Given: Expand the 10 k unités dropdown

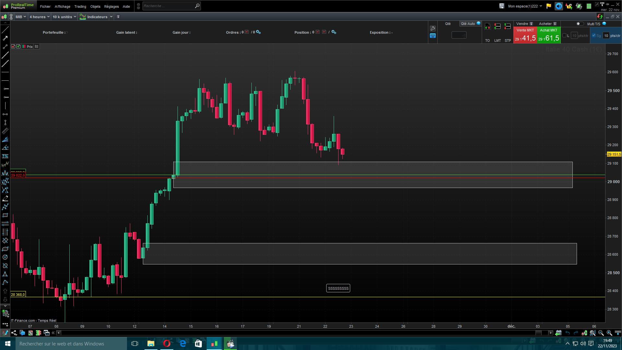Looking at the screenshot, I should pyautogui.click(x=64, y=17).
